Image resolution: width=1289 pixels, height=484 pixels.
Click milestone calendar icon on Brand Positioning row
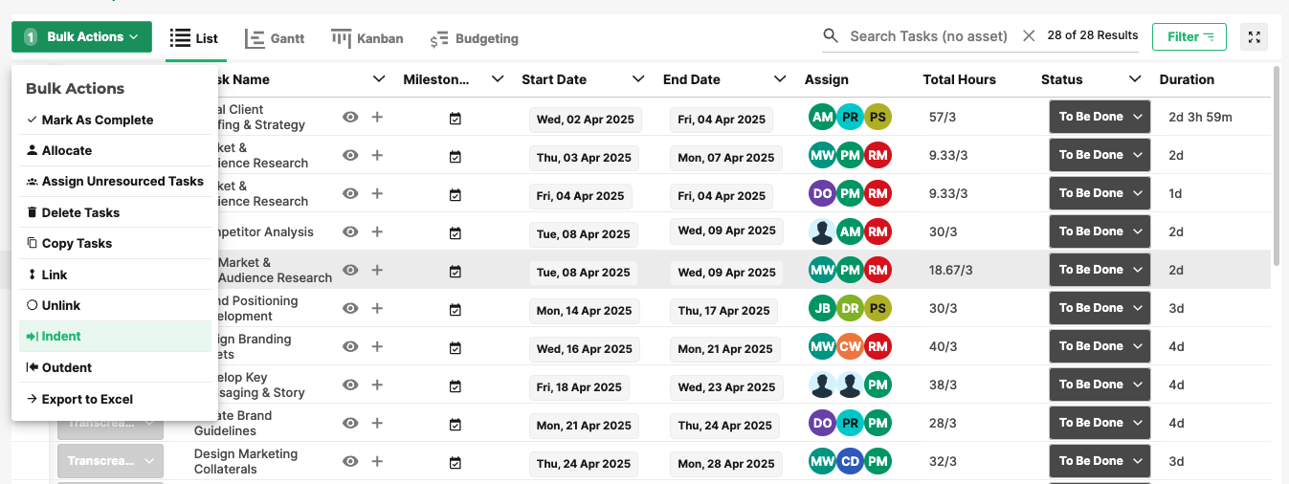click(456, 309)
